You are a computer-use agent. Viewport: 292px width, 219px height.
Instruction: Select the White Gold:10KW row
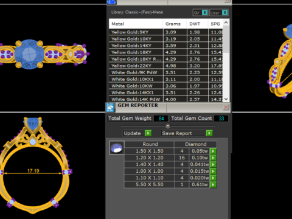[x=166, y=86]
